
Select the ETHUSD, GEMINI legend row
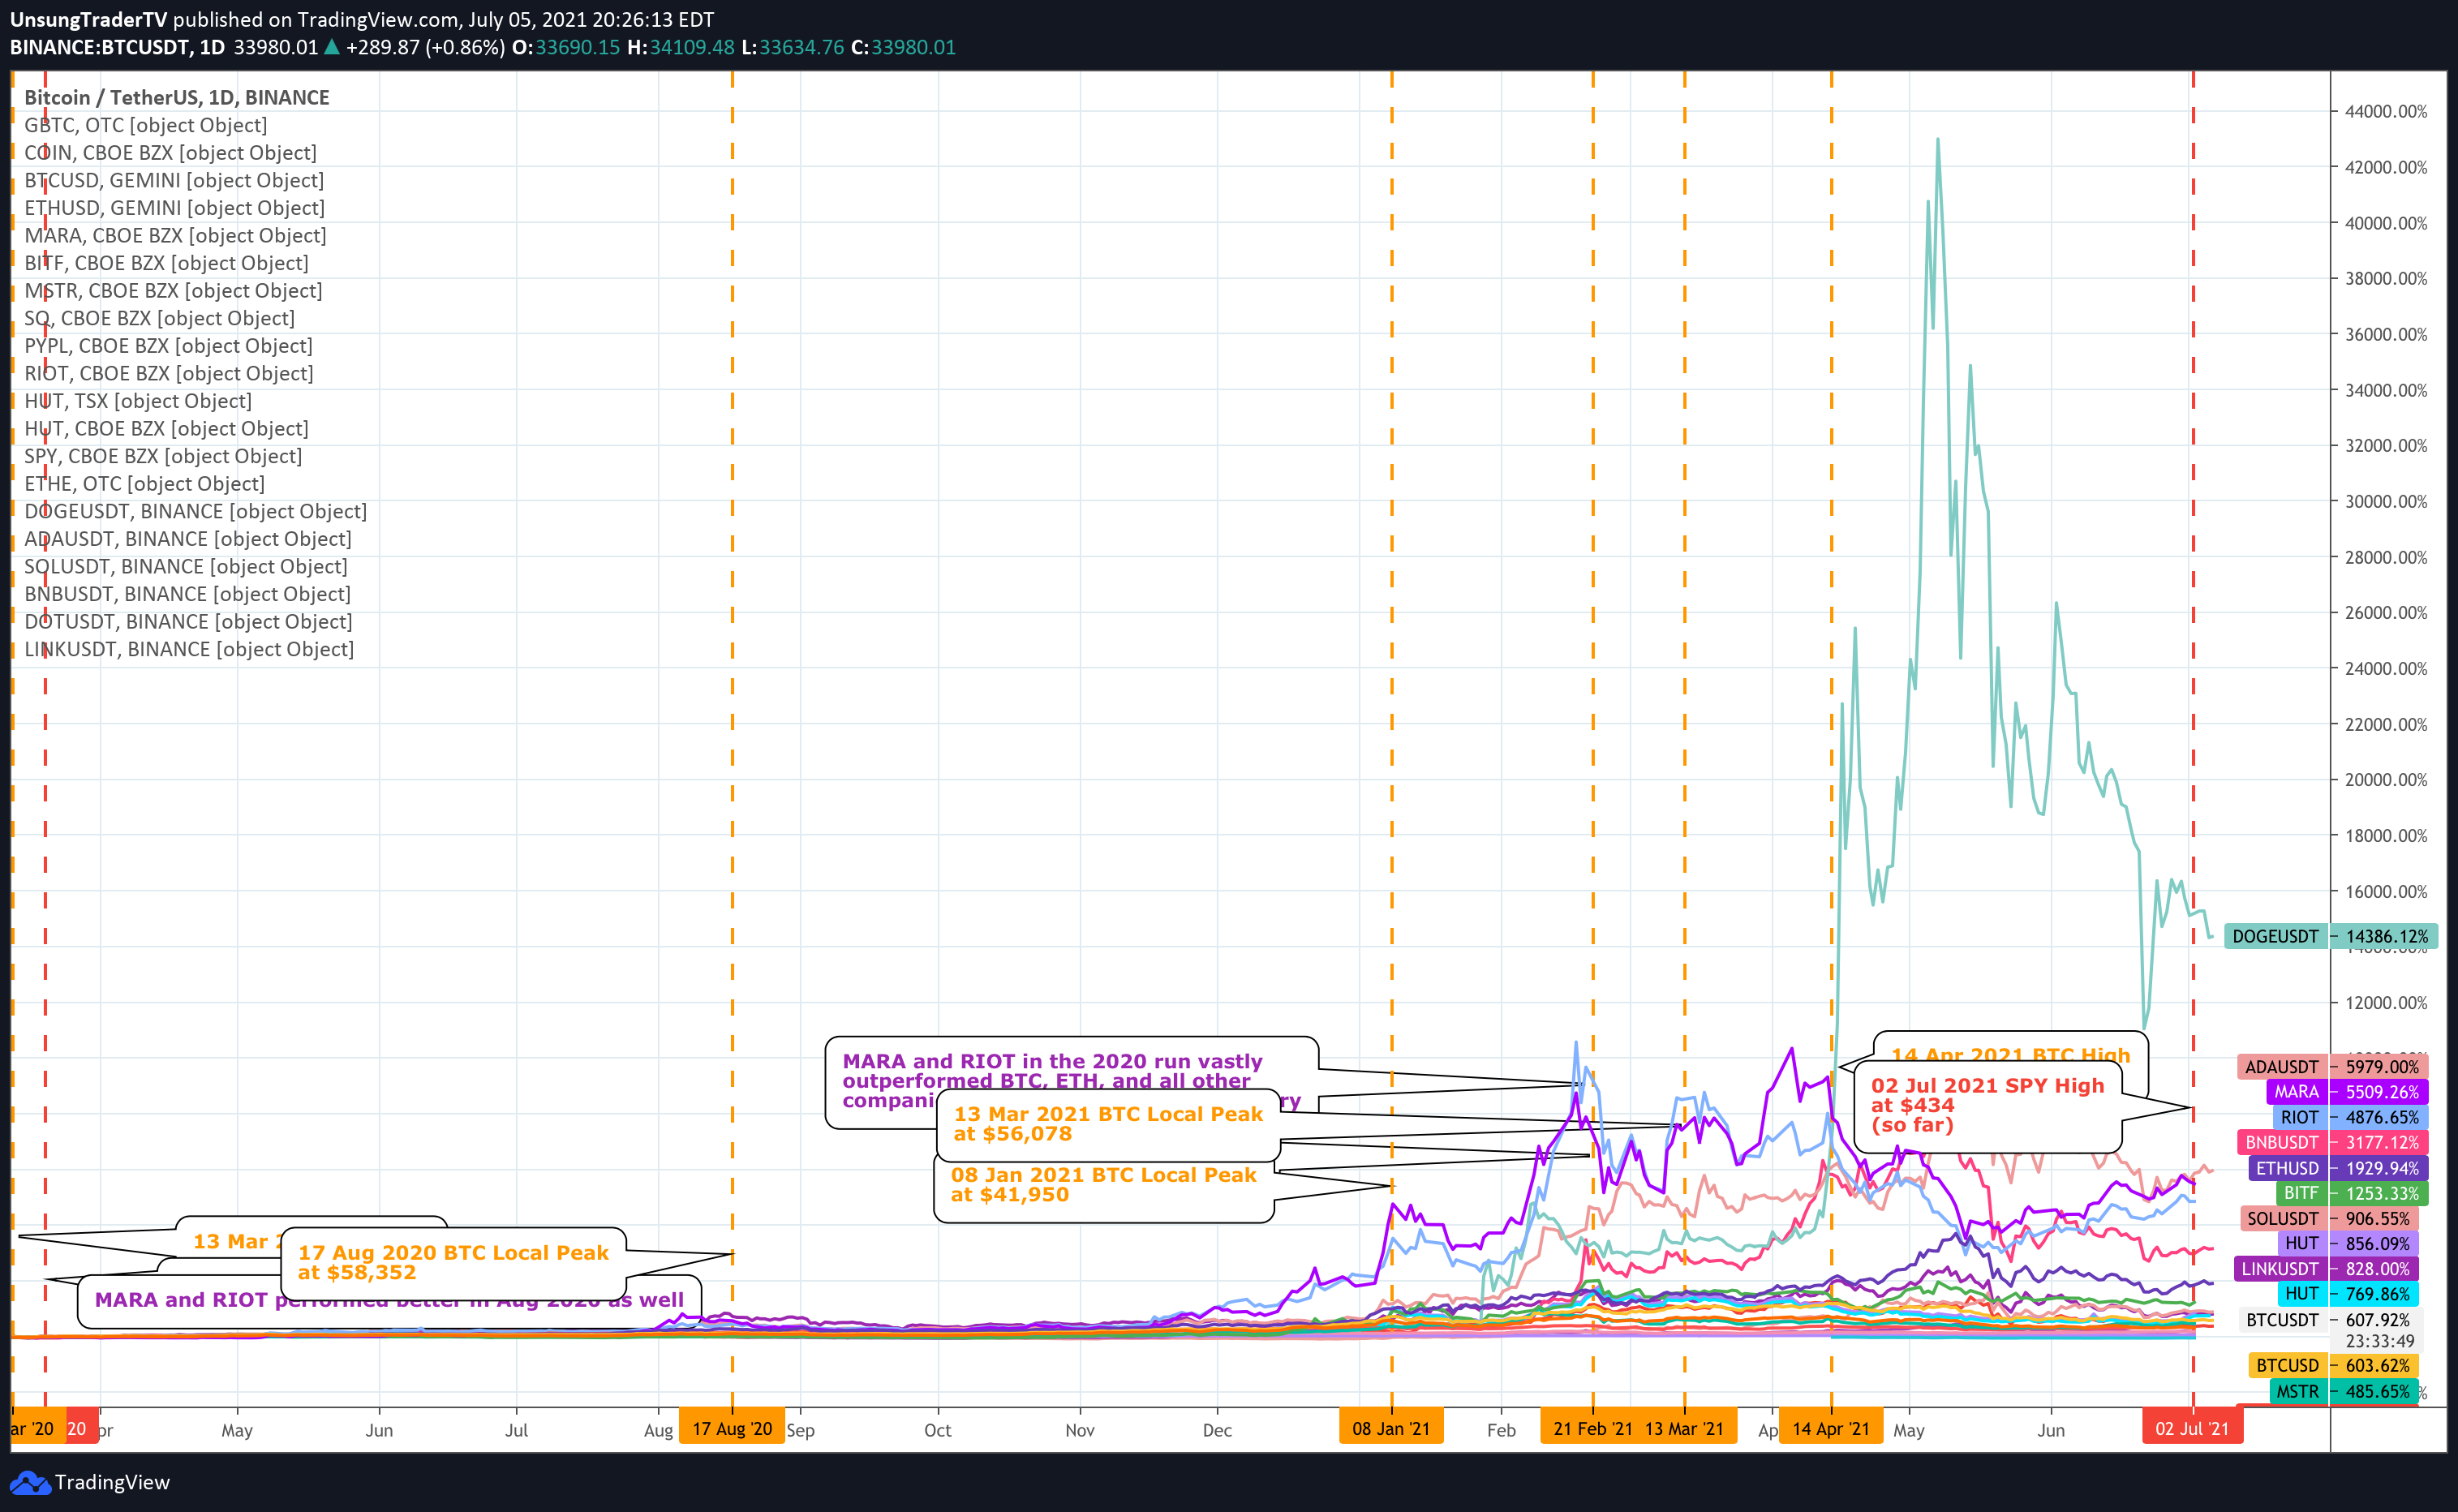[x=175, y=208]
